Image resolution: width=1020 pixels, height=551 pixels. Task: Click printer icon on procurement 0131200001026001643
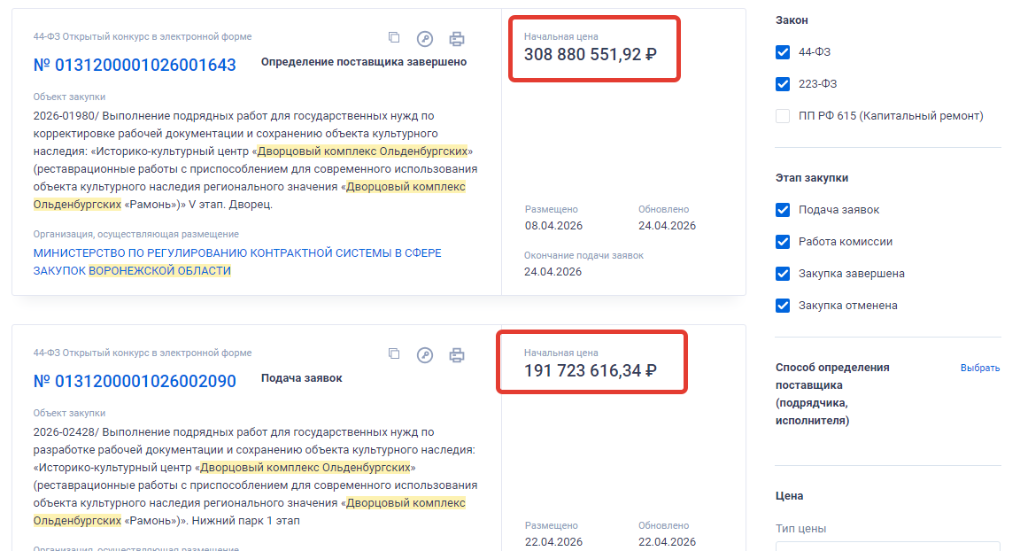click(x=457, y=39)
